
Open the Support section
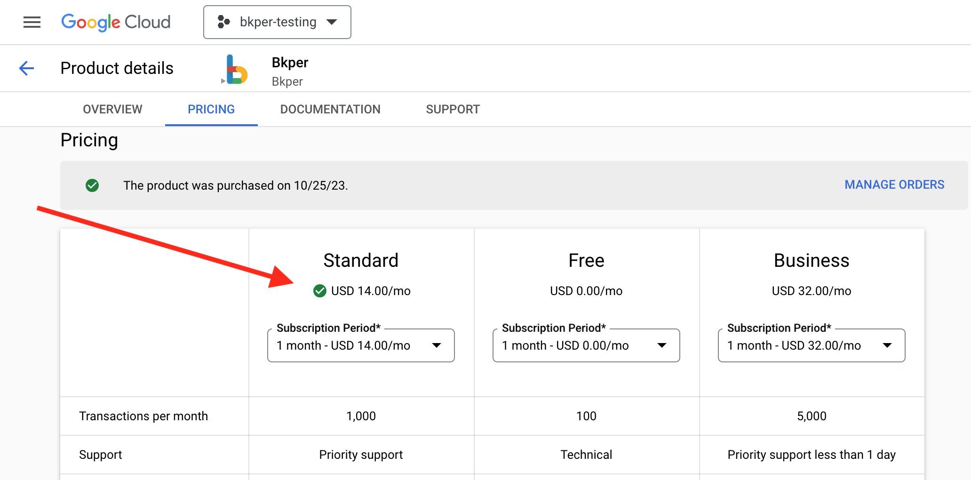453,109
